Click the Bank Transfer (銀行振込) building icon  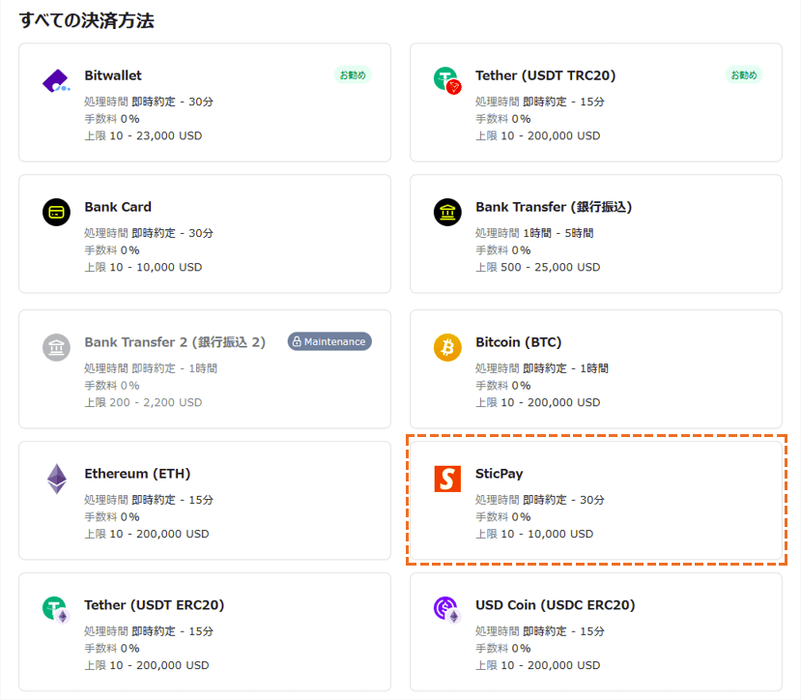tap(447, 212)
